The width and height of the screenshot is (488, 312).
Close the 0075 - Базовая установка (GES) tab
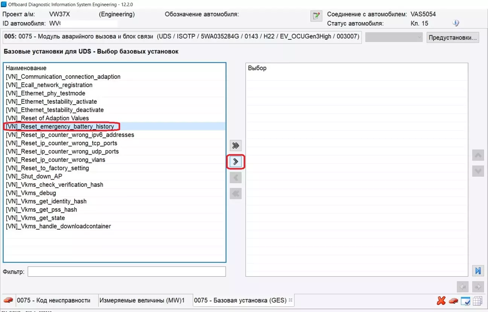(290, 300)
